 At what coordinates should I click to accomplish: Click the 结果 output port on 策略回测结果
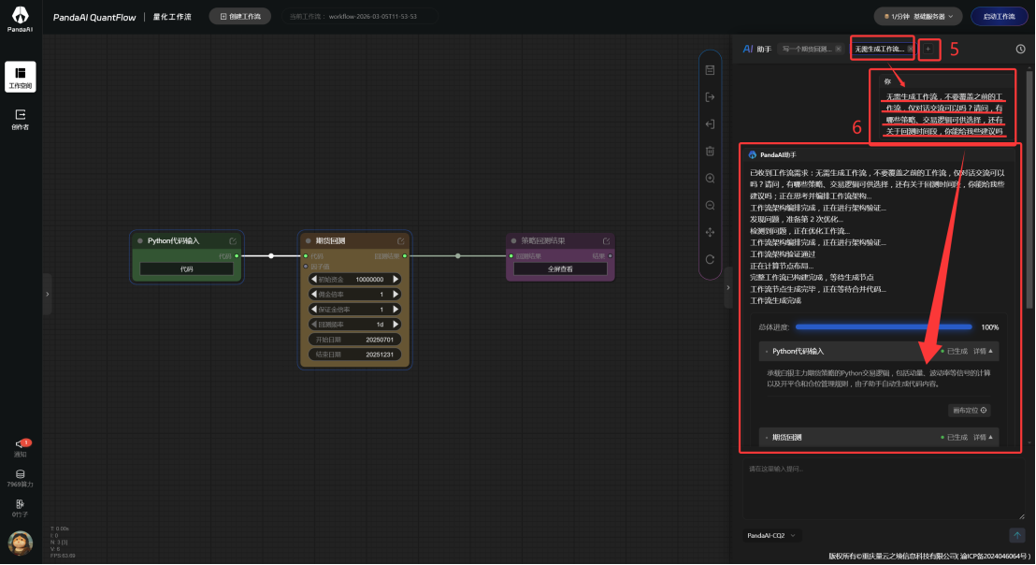coord(610,255)
